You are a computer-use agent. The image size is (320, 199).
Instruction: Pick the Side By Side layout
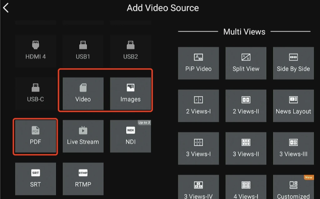point(293,63)
